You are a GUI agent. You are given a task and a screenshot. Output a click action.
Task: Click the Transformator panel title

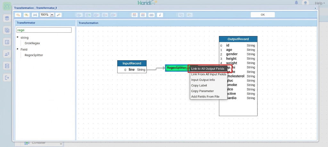click(26, 23)
